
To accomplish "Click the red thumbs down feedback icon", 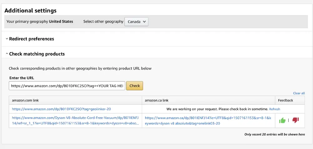I will (x=295, y=120).
